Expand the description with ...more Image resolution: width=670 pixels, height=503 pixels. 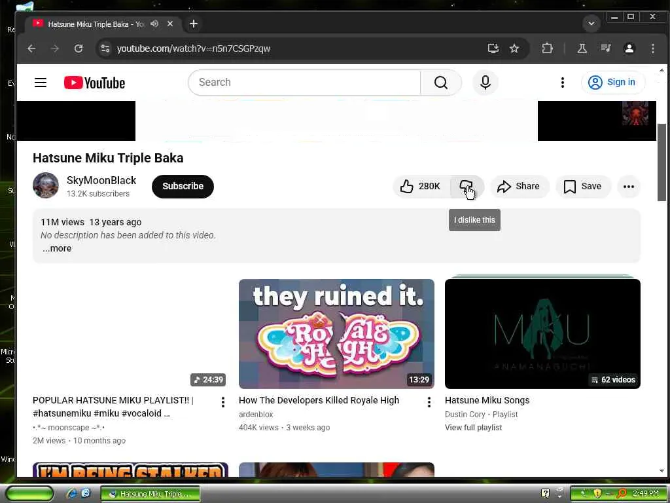pos(57,248)
